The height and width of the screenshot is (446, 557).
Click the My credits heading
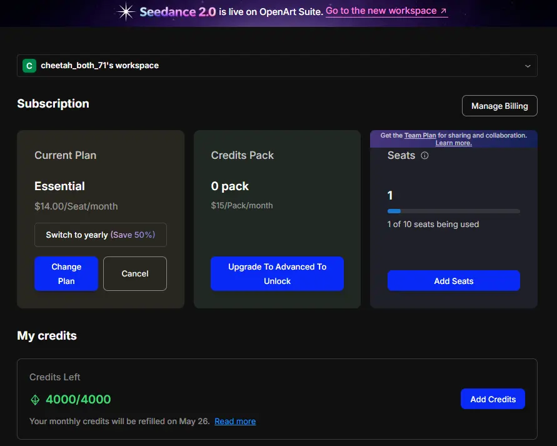tap(47, 336)
